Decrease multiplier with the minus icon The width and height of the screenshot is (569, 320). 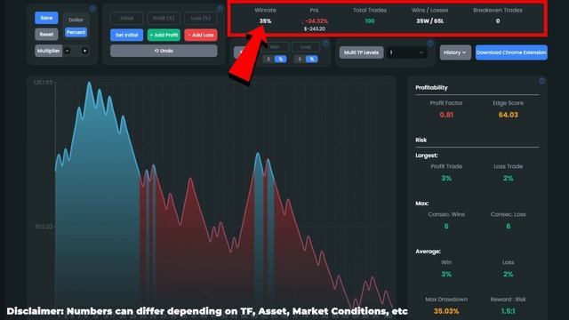[x=68, y=51]
